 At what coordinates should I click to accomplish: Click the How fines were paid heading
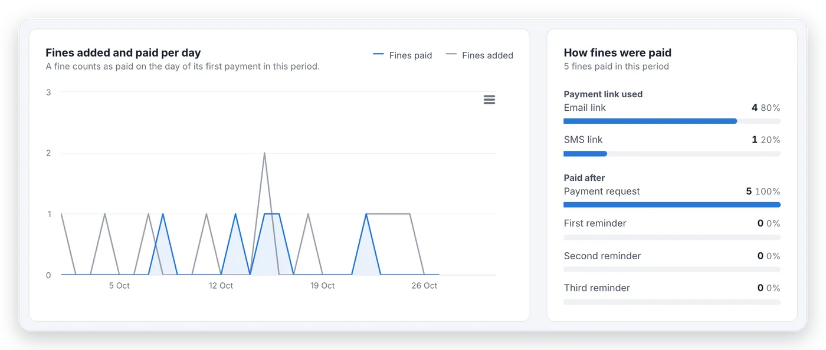618,53
